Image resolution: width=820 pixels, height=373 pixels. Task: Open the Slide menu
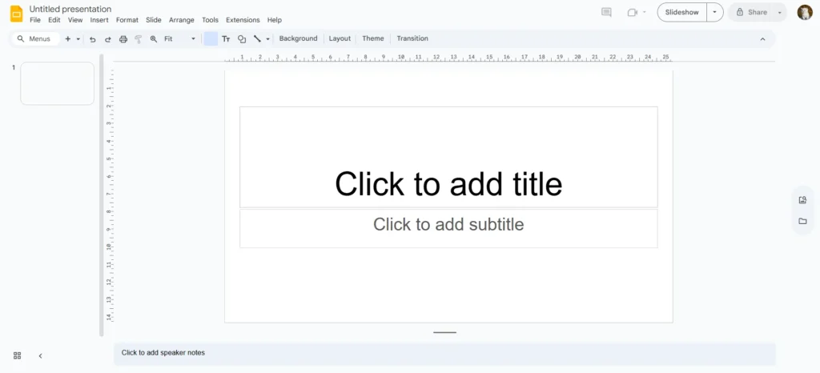click(x=153, y=20)
